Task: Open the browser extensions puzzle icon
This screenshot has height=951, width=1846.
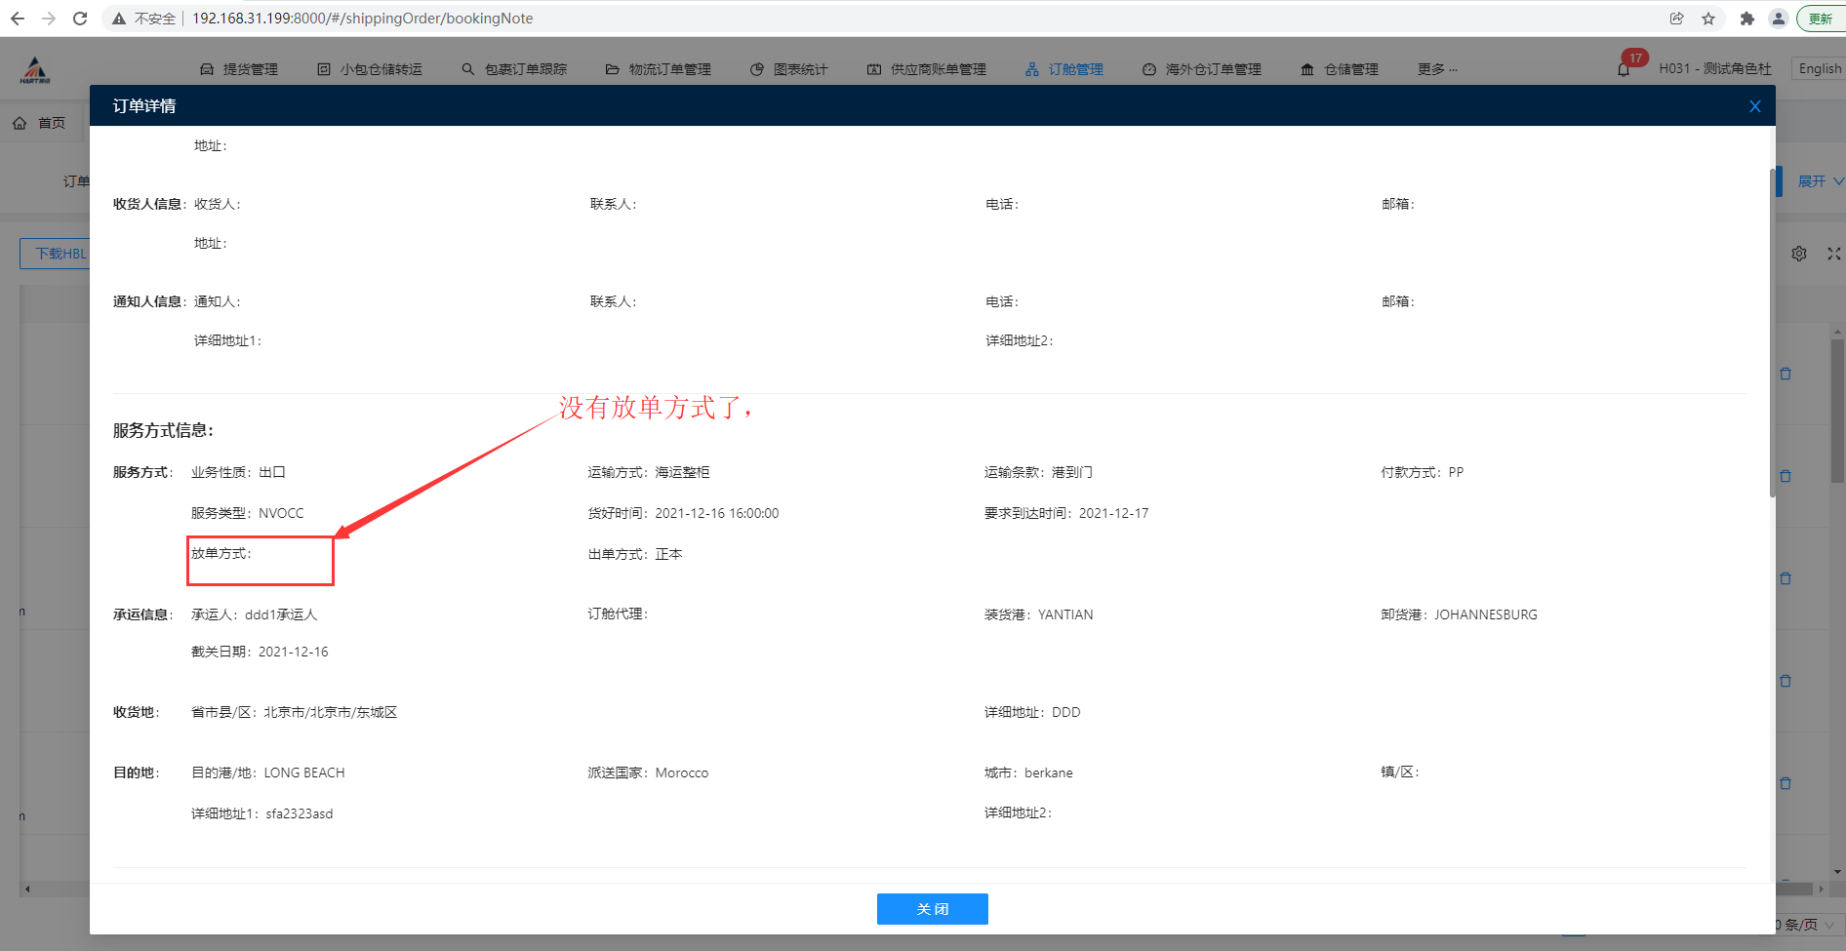Action: [x=1746, y=19]
